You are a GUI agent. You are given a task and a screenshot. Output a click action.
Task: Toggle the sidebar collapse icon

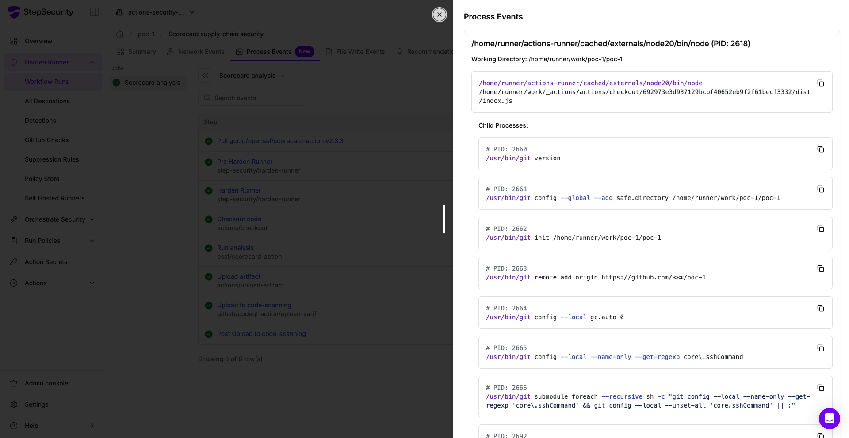94,12
